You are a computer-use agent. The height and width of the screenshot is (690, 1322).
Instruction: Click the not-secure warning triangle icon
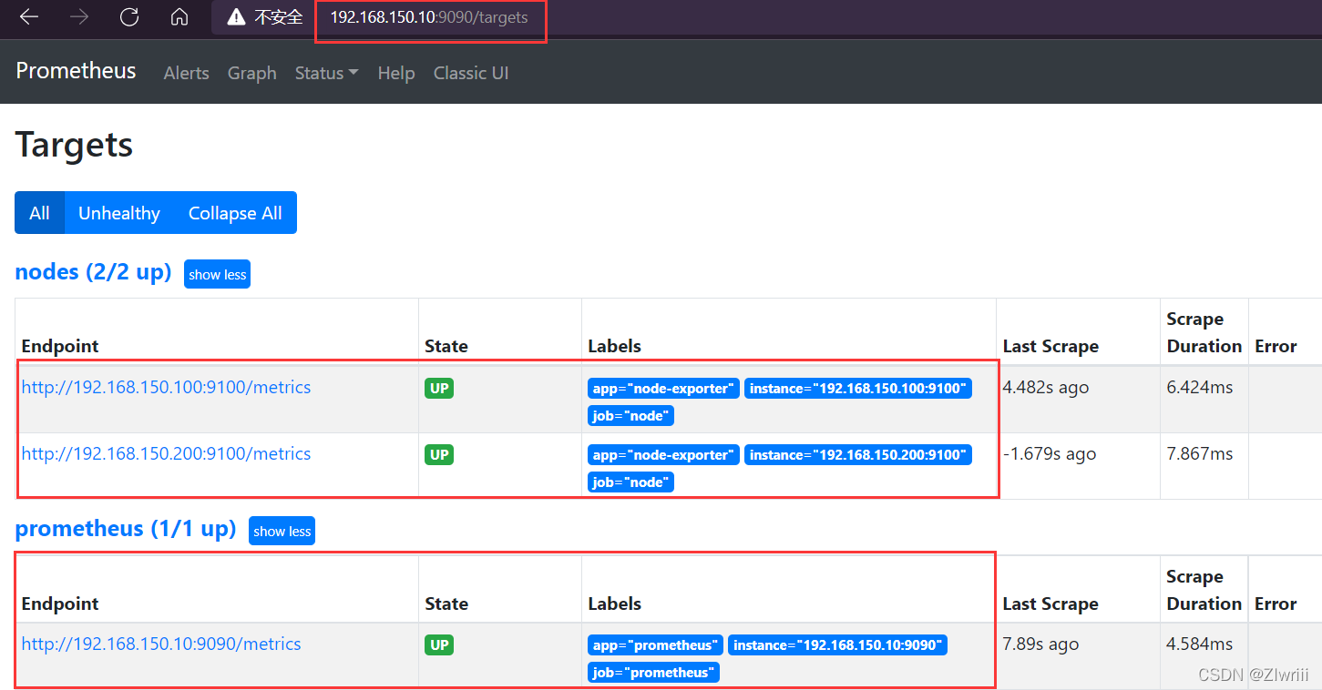(236, 17)
